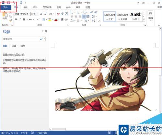Click the search magnifier in navigation pane
Image resolution: width=162 pixels, height=135 pixels.
[x=41, y=39]
